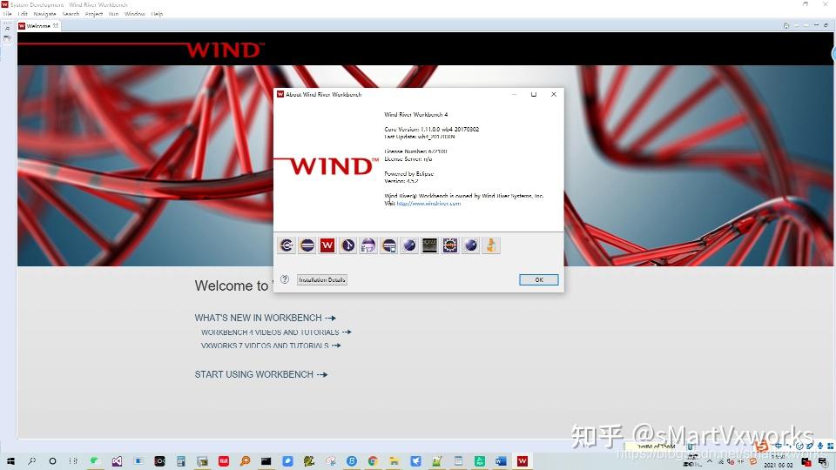Viewport: 836px width, 470px height.
Task: Click the second blue sphere feature icon
Action: click(471, 245)
